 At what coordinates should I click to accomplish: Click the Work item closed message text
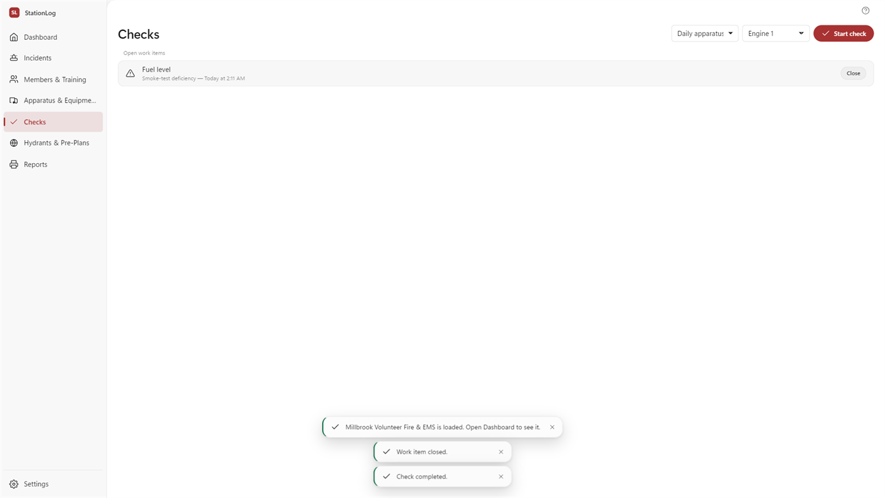422,452
